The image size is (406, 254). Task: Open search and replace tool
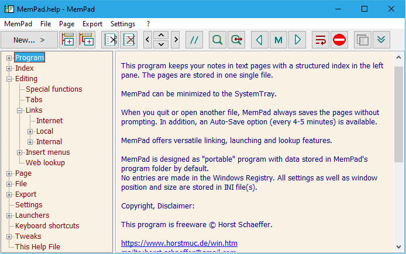click(x=236, y=40)
